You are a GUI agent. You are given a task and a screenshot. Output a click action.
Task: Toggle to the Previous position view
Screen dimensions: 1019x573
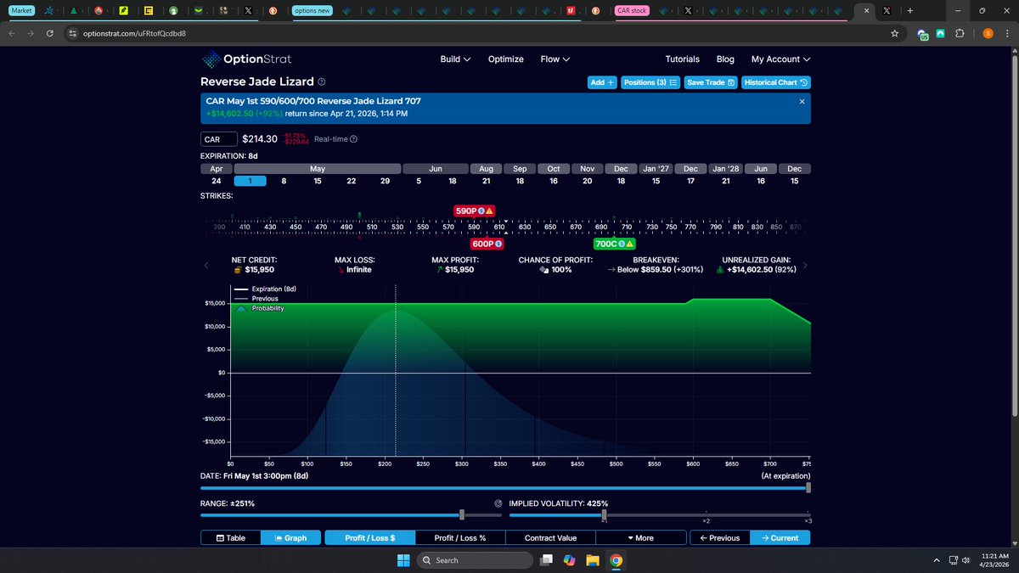coord(719,537)
